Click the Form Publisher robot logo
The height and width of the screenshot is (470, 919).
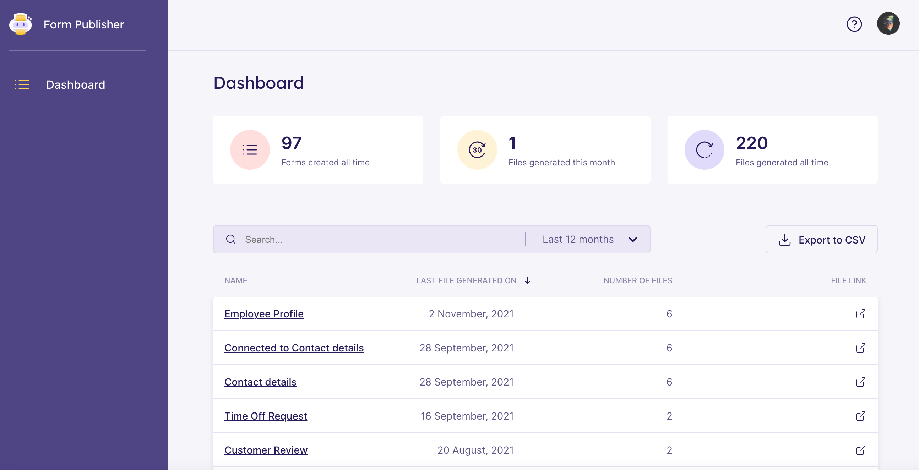20,24
